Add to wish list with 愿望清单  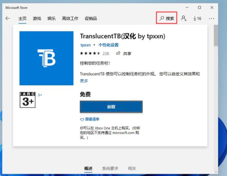coord(90,119)
